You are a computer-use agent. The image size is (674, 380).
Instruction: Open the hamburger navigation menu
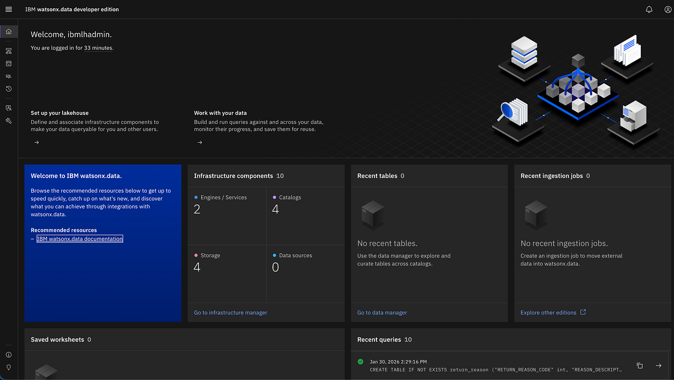pyautogui.click(x=9, y=9)
